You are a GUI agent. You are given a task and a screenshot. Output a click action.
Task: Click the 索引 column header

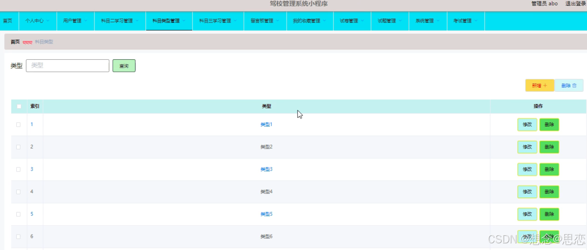35,106
